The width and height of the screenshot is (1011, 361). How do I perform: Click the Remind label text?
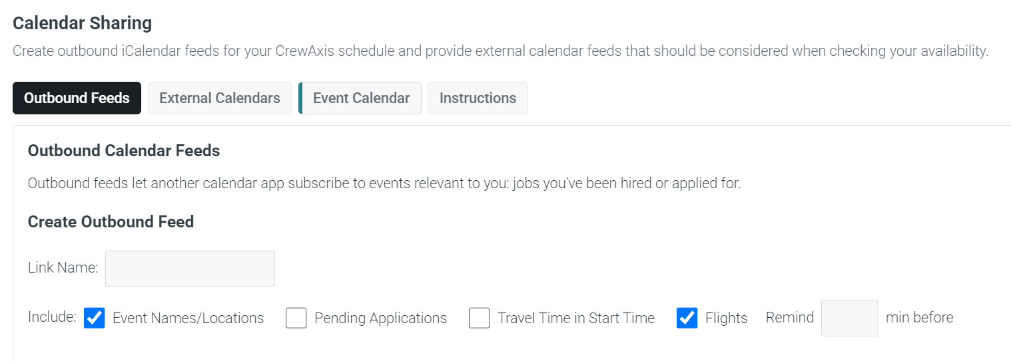tap(790, 318)
